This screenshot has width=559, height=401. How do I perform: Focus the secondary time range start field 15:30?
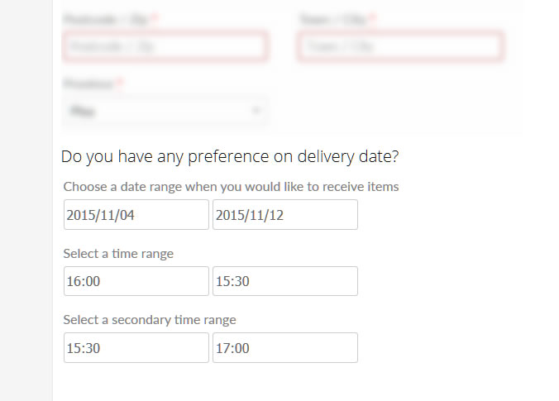(x=136, y=348)
